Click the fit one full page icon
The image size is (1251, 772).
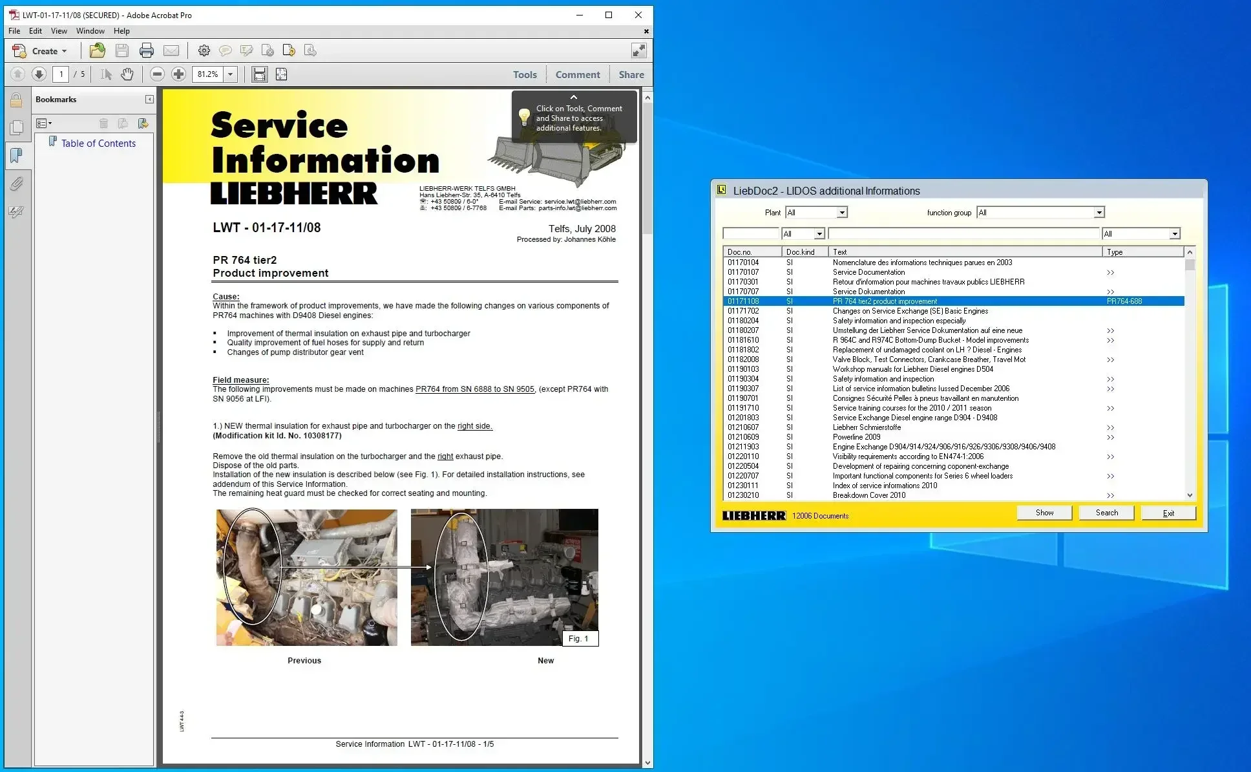pos(281,74)
